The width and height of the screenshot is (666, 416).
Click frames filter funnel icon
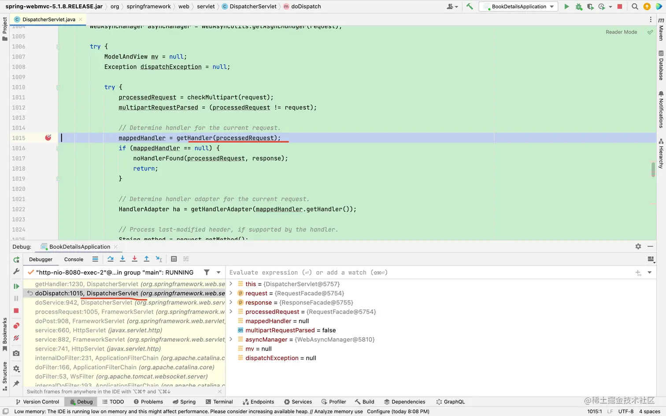(207, 272)
